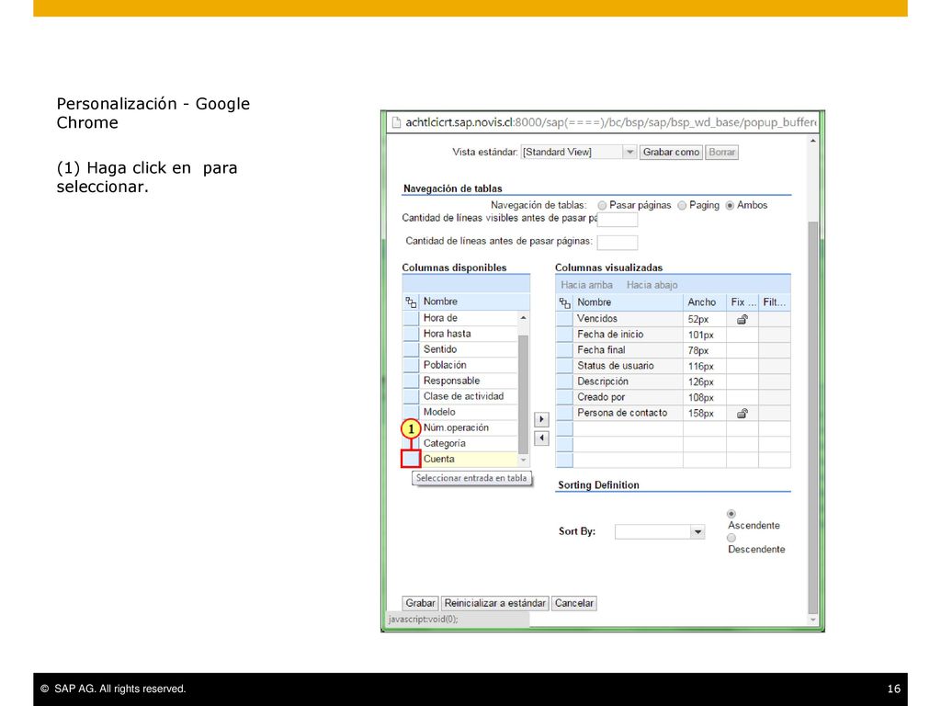Click the vertical scrollbar thumb of available columns
Screen dimensions: 941x706
523,394
